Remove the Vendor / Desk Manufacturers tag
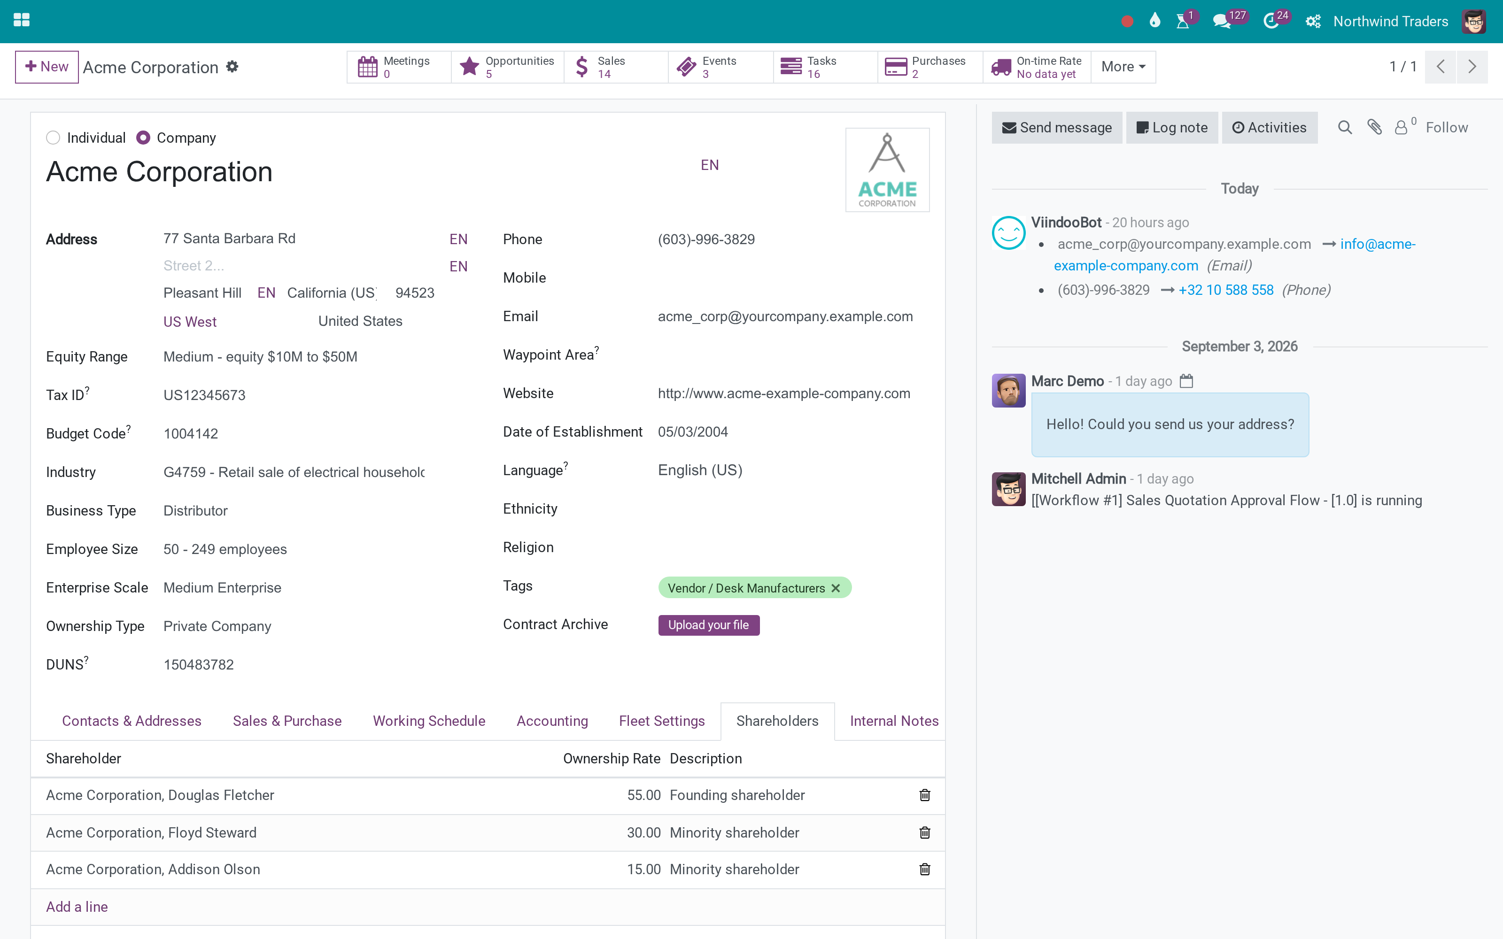Image resolution: width=1503 pixels, height=939 pixels. tap(836, 588)
